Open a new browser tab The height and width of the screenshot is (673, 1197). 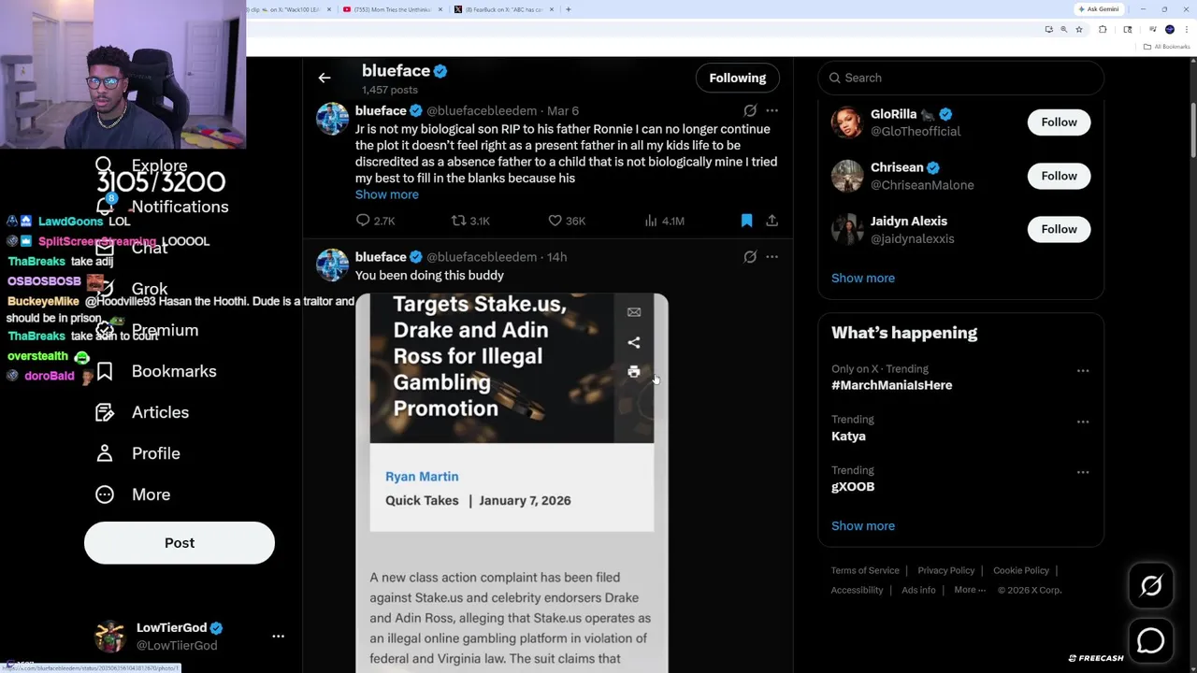568,9
